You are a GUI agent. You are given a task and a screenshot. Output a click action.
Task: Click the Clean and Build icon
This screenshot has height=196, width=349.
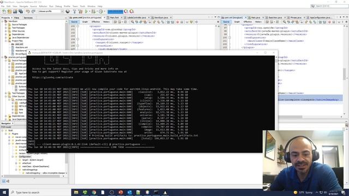coord(80,11)
